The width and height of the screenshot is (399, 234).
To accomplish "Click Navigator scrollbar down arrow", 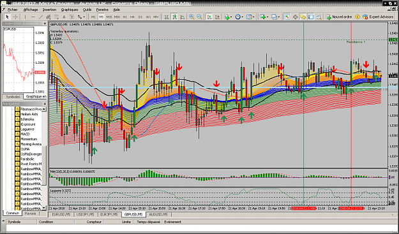I will [44, 208].
